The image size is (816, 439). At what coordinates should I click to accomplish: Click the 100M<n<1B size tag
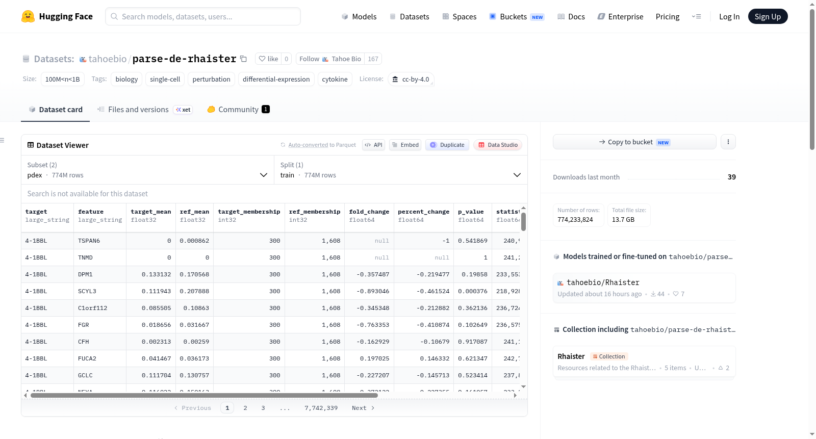coord(63,80)
